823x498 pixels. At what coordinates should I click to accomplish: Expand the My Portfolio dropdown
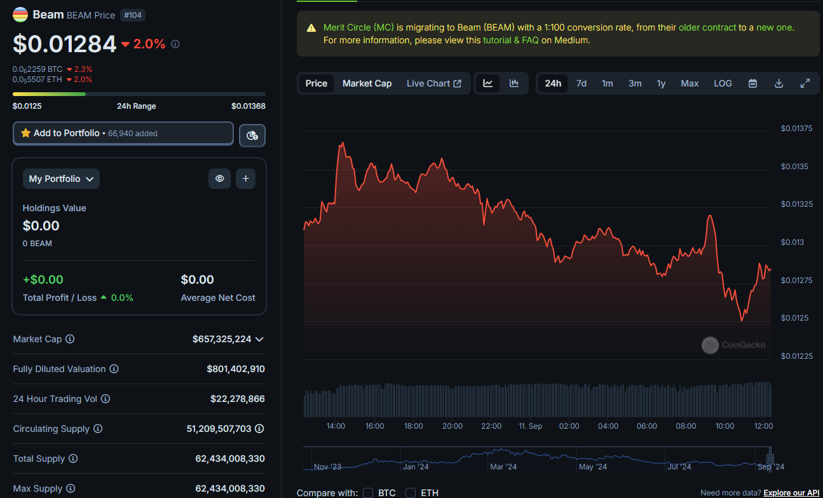[61, 179]
